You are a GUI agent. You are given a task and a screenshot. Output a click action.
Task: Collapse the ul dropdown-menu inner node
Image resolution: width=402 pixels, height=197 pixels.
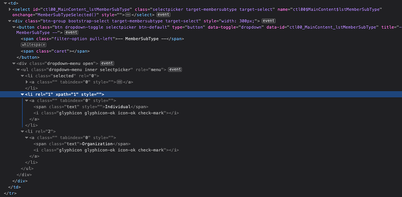click(x=18, y=70)
